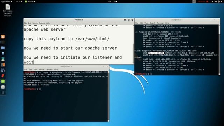Open the Leafpad Edit menu

tap(29, 23)
